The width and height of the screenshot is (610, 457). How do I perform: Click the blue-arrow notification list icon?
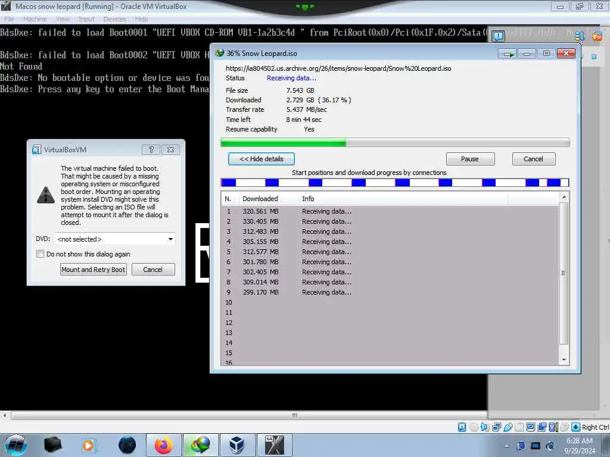click(x=580, y=36)
